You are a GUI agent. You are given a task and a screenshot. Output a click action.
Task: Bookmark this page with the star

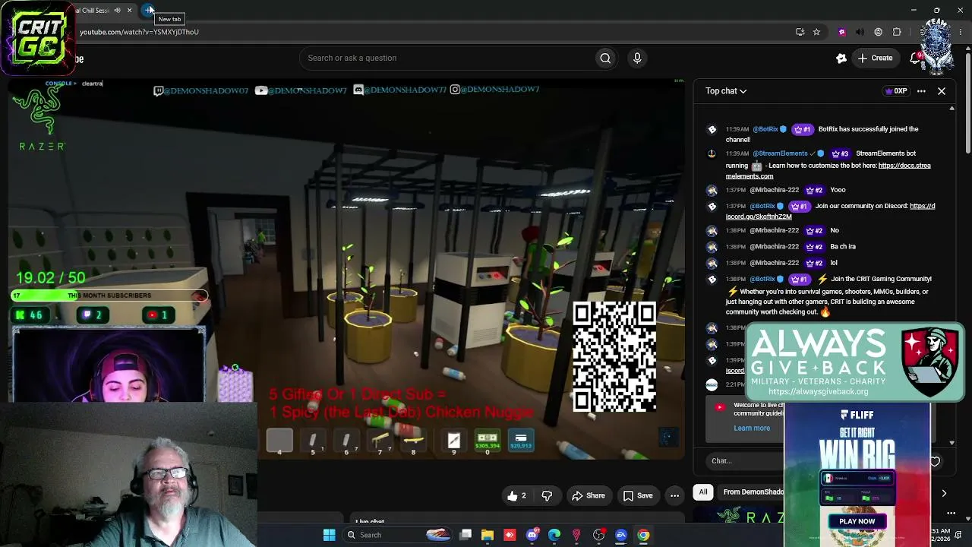[816, 32]
